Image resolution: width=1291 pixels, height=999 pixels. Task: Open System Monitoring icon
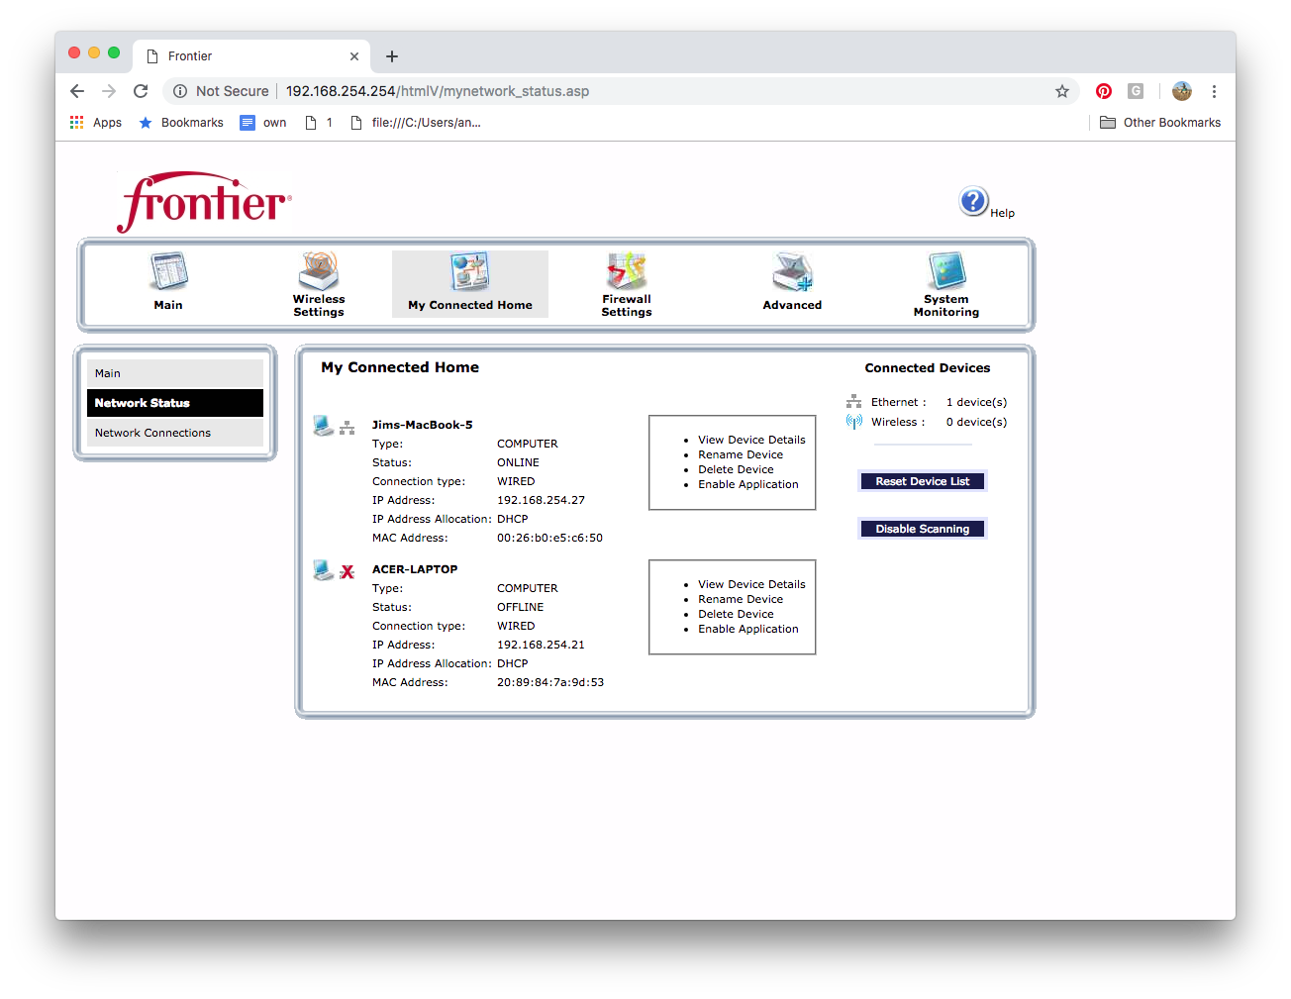(x=946, y=270)
